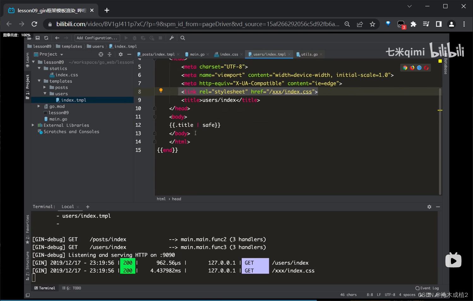
Task: Expand the posts folder in project tree
Action: click(45, 88)
